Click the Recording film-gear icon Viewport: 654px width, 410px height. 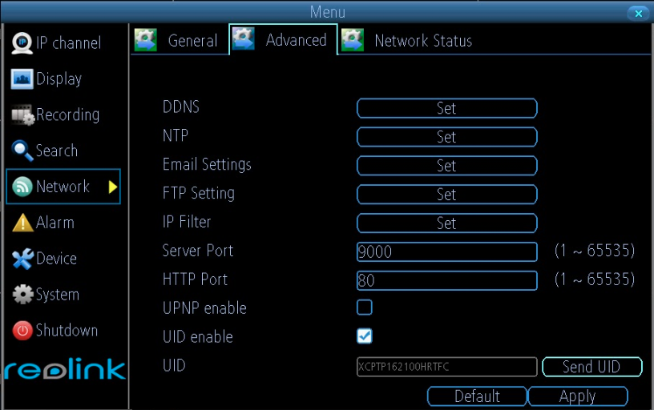[22, 115]
